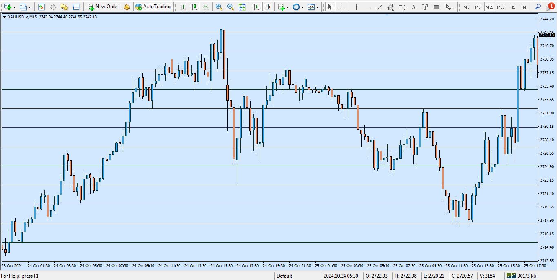Expand the arrows dropdown arrow

click(x=454, y=7)
